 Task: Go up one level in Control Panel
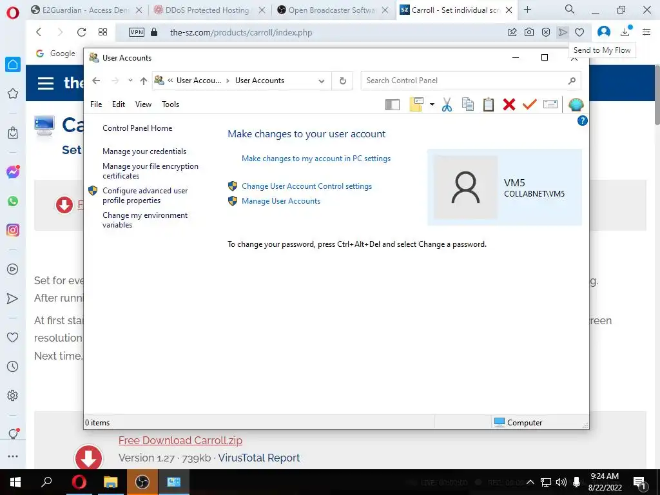144,81
